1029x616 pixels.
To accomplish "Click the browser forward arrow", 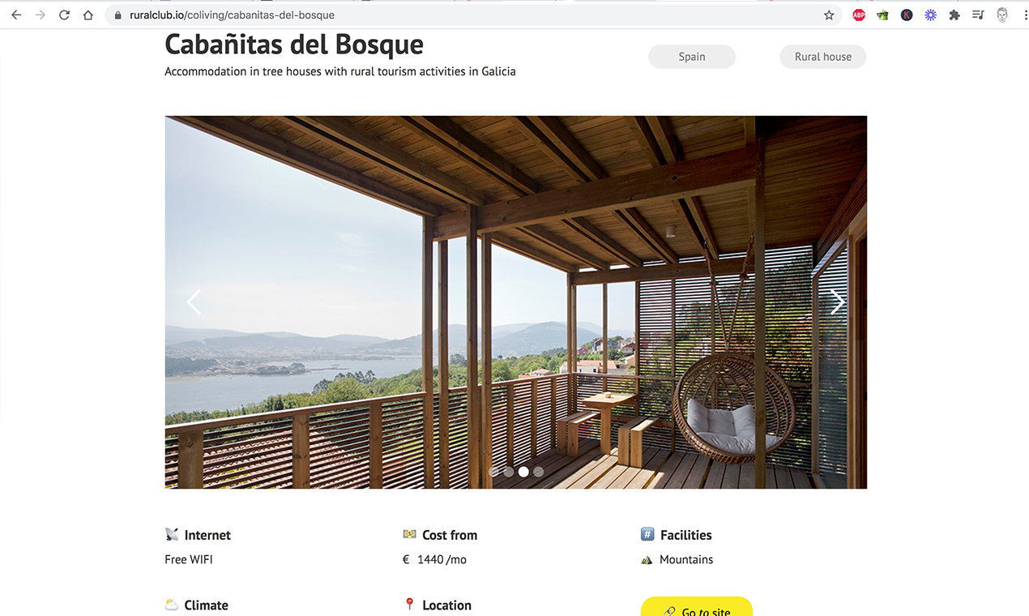I will tap(41, 15).
